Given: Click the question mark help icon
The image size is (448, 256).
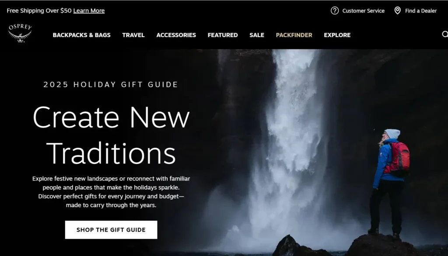Looking at the screenshot, I should pyautogui.click(x=335, y=10).
